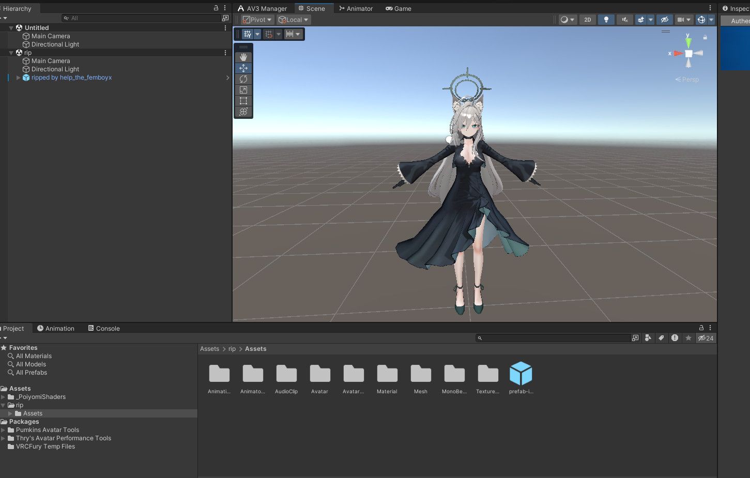Open the Scene draw mode dropdown
The image size is (750, 478).
[x=568, y=20]
